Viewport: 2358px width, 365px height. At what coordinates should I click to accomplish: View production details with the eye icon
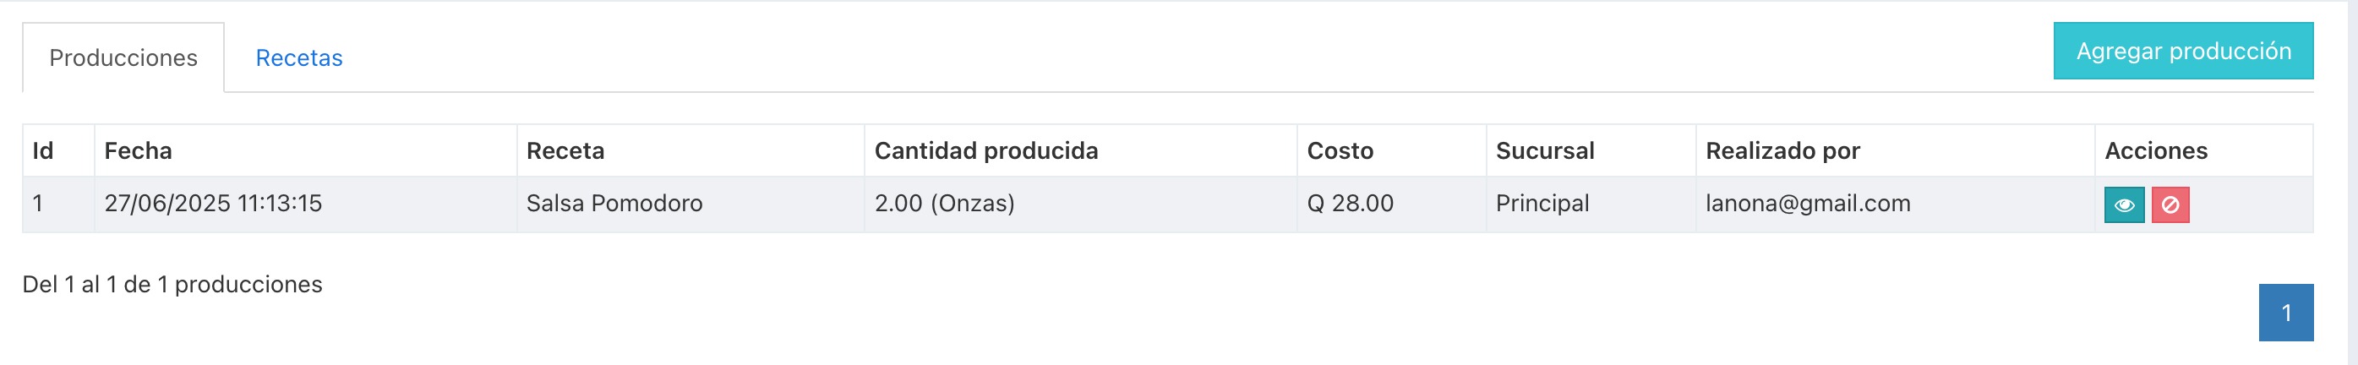point(2124,205)
